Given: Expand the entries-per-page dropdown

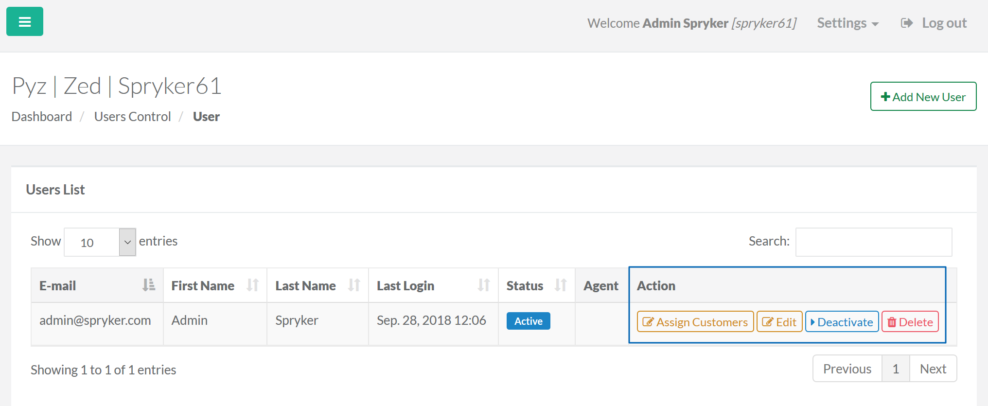Looking at the screenshot, I should coord(100,242).
